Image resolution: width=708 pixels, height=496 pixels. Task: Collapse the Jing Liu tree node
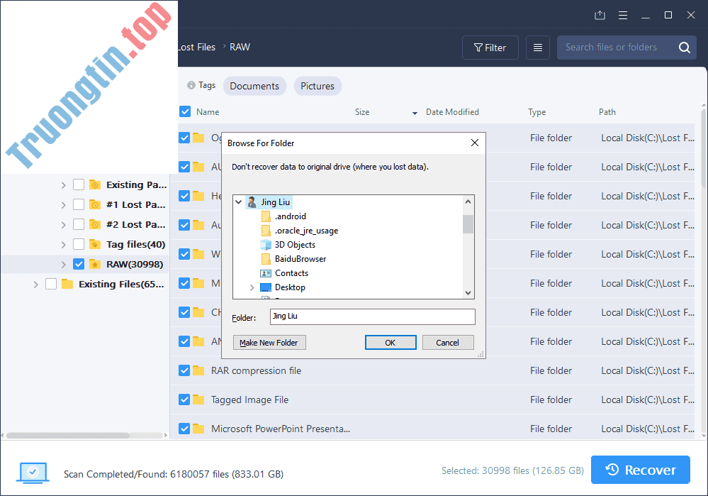(238, 202)
